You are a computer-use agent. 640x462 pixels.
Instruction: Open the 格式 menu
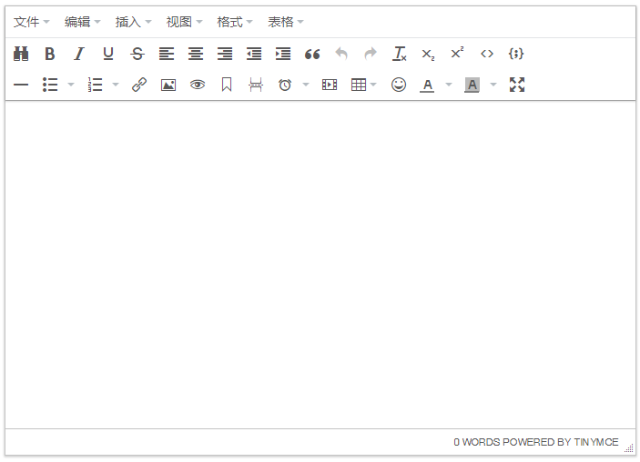[x=235, y=22]
